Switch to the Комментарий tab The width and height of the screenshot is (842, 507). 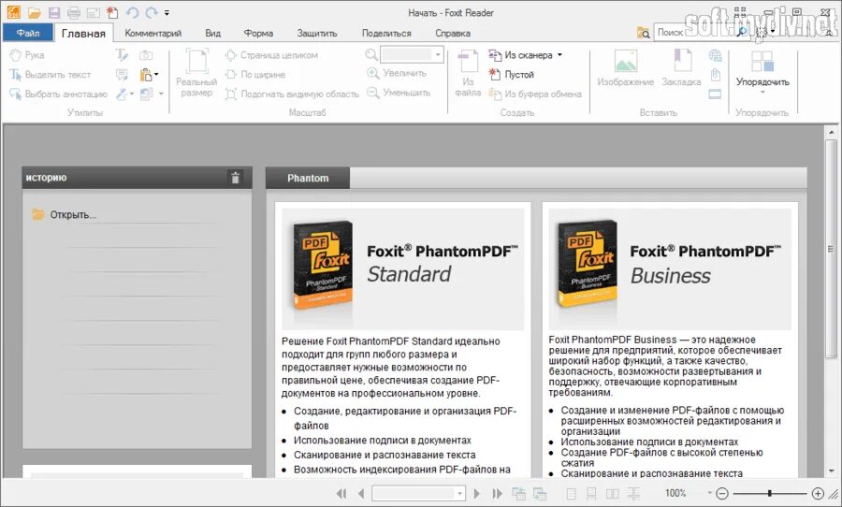pos(153,34)
